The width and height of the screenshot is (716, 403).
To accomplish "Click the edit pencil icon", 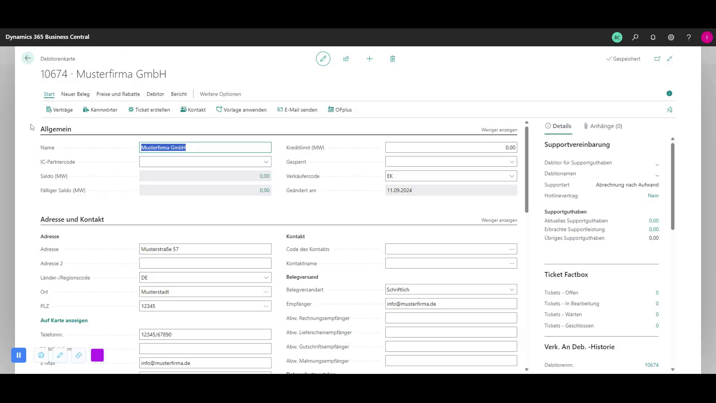I will (x=323, y=59).
